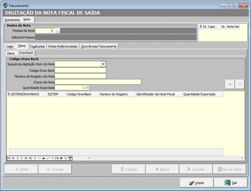
Task: Click the bookmark asterisk icon in navigator
Action: pyautogui.click(x=61, y=158)
